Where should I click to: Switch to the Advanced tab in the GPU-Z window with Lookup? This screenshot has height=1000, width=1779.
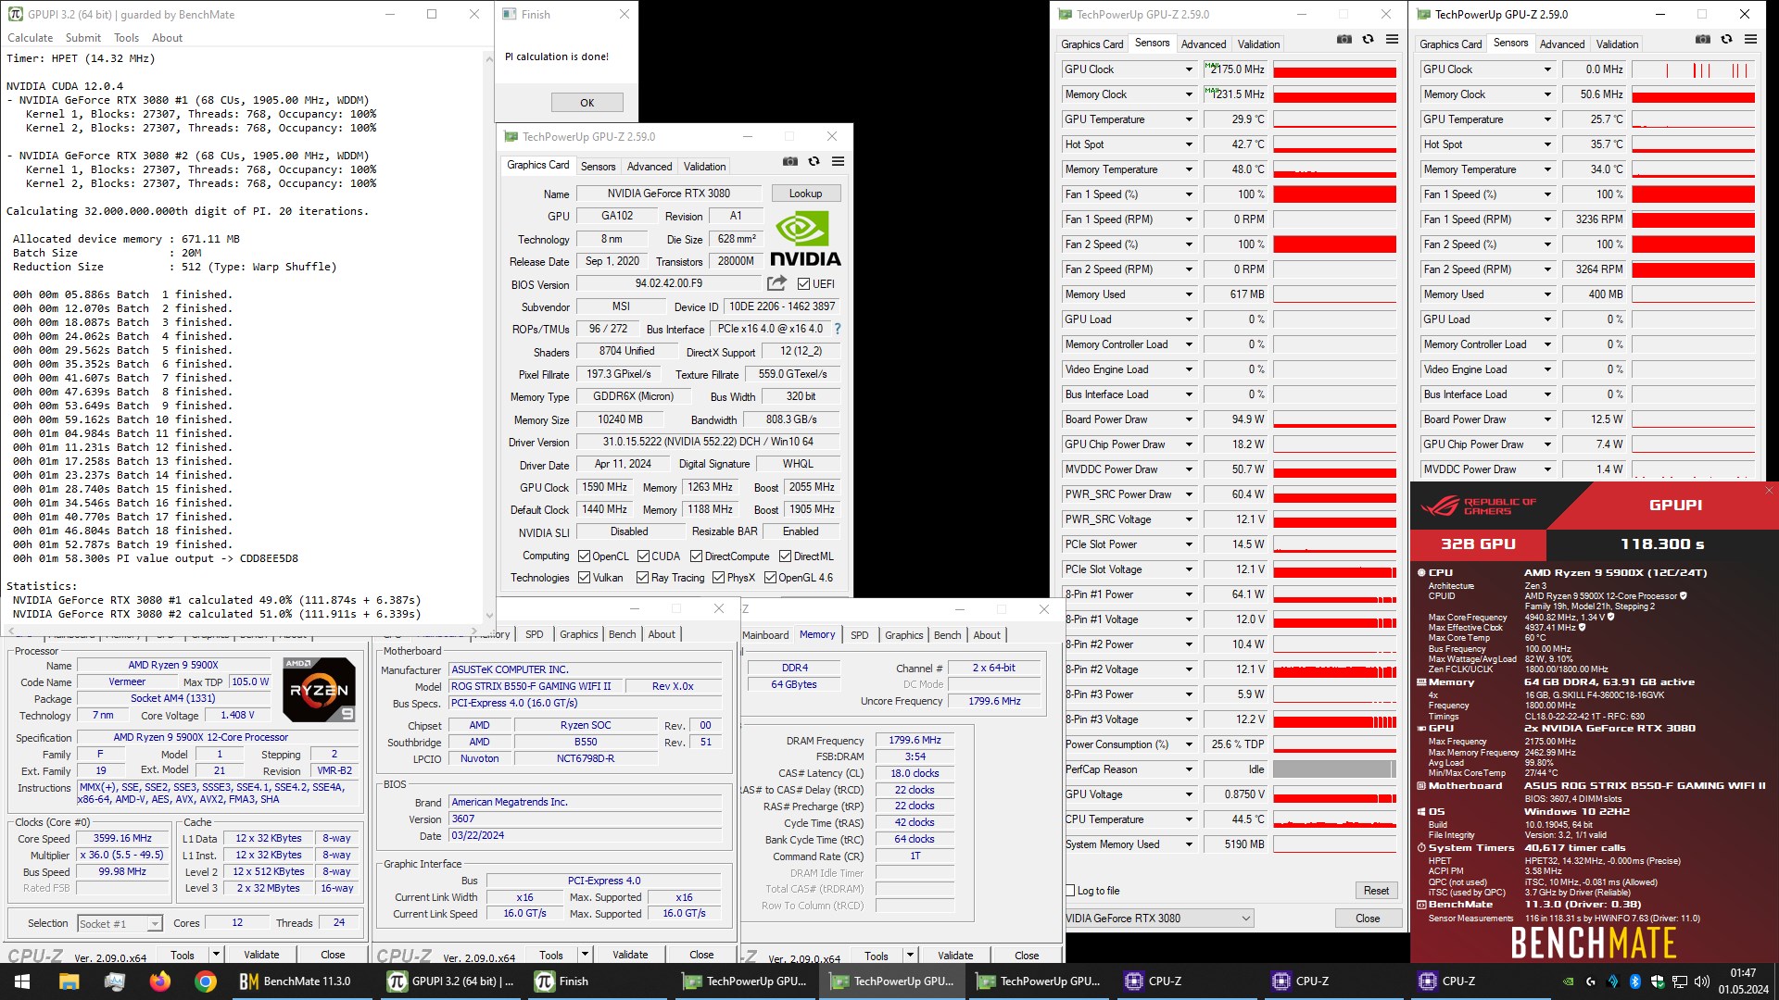[x=650, y=167]
